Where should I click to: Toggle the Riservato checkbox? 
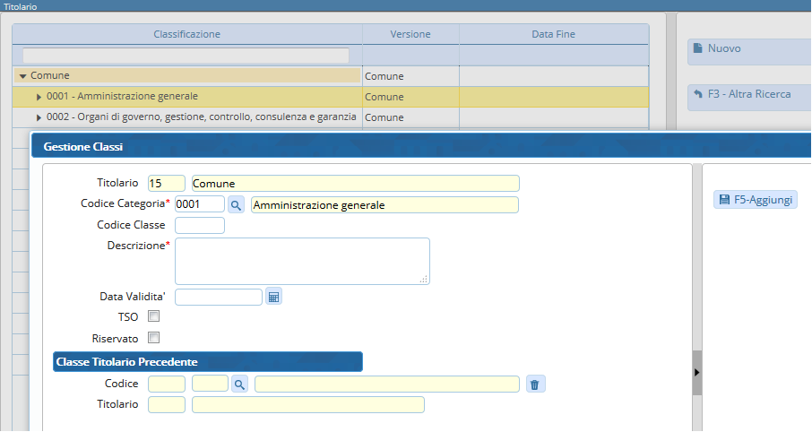point(153,338)
